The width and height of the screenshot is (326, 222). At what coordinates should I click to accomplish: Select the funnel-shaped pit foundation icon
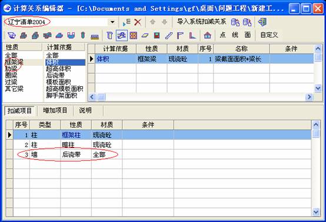coord(11,35)
